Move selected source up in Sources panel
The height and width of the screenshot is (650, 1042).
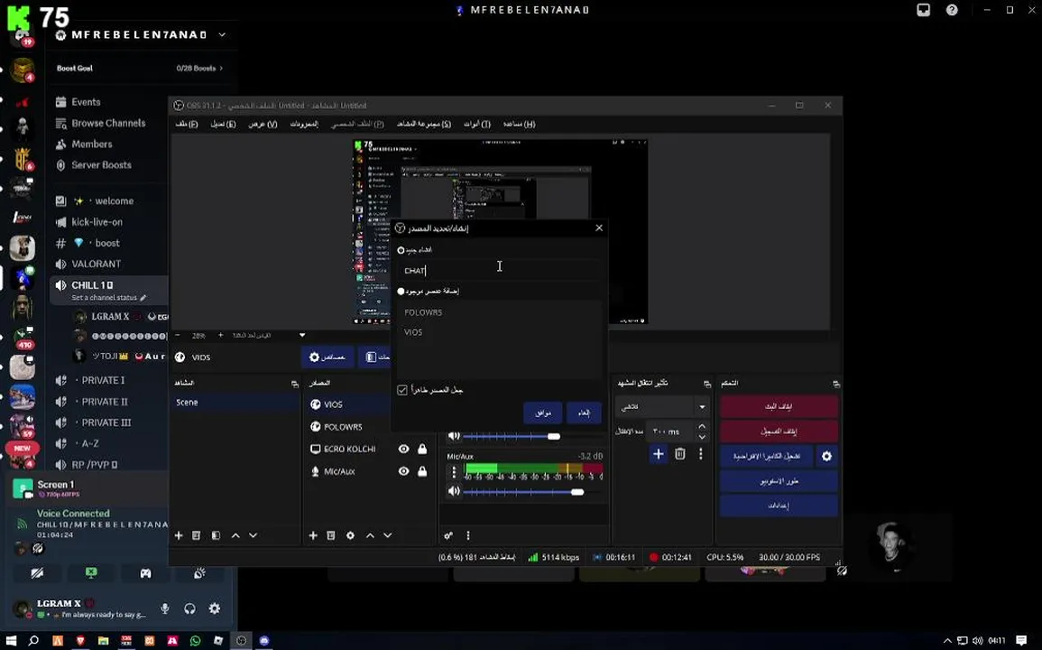[370, 535]
